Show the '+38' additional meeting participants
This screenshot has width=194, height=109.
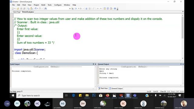[x=7, y=104]
